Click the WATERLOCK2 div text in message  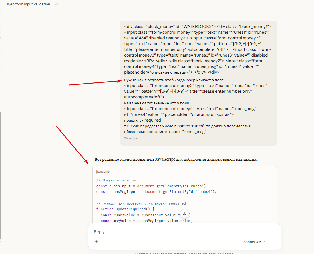tap(170, 27)
